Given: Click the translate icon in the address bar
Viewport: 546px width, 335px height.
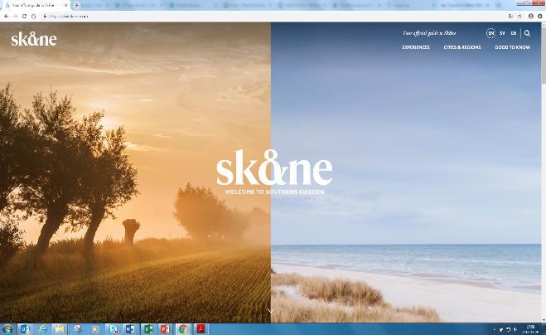Looking at the screenshot, I should (x=510, y=16).
